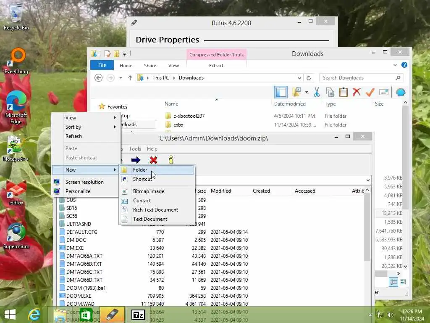Open the File tab in Downloads window
430x323 pixels.
(x=102, y=65)
